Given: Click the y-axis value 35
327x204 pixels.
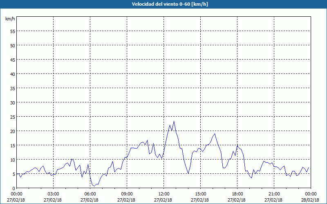Looking at the screenshot, I should point(13,88).
